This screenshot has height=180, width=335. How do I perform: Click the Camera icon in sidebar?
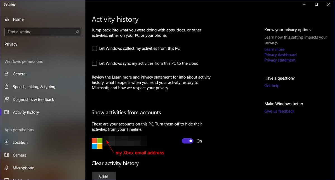click(7, 155)
